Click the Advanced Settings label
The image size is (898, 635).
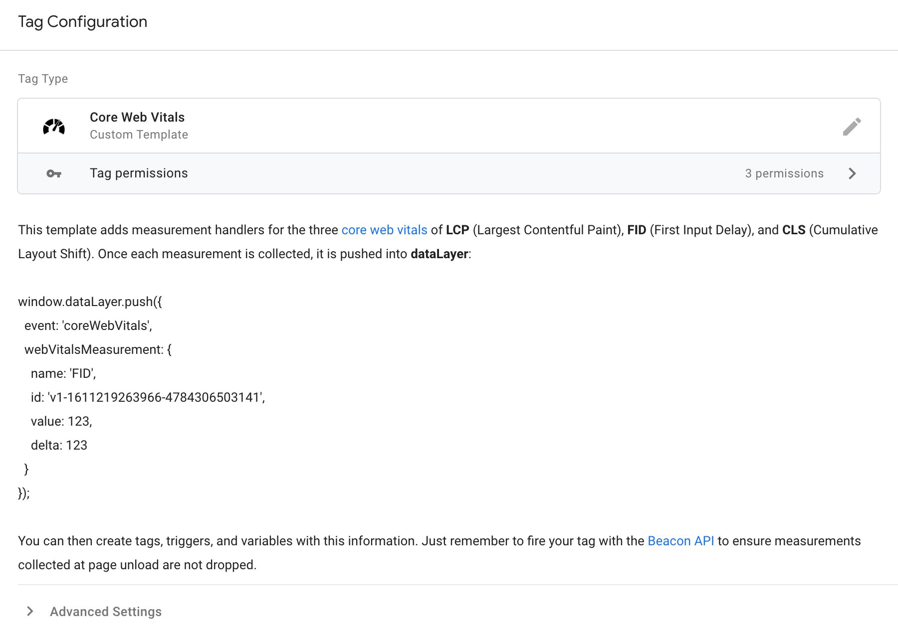[x=106, y=612]
